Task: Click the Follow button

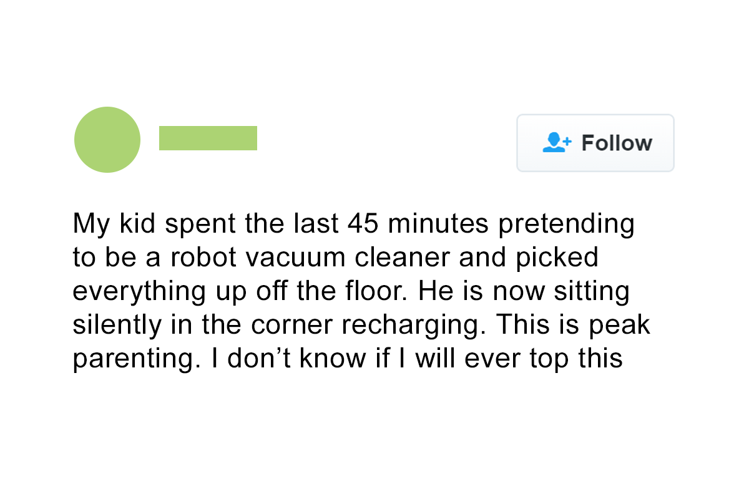Action: 595,143
